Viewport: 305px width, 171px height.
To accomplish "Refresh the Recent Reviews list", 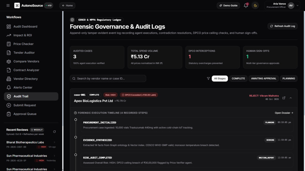I will tap(54, 132).
